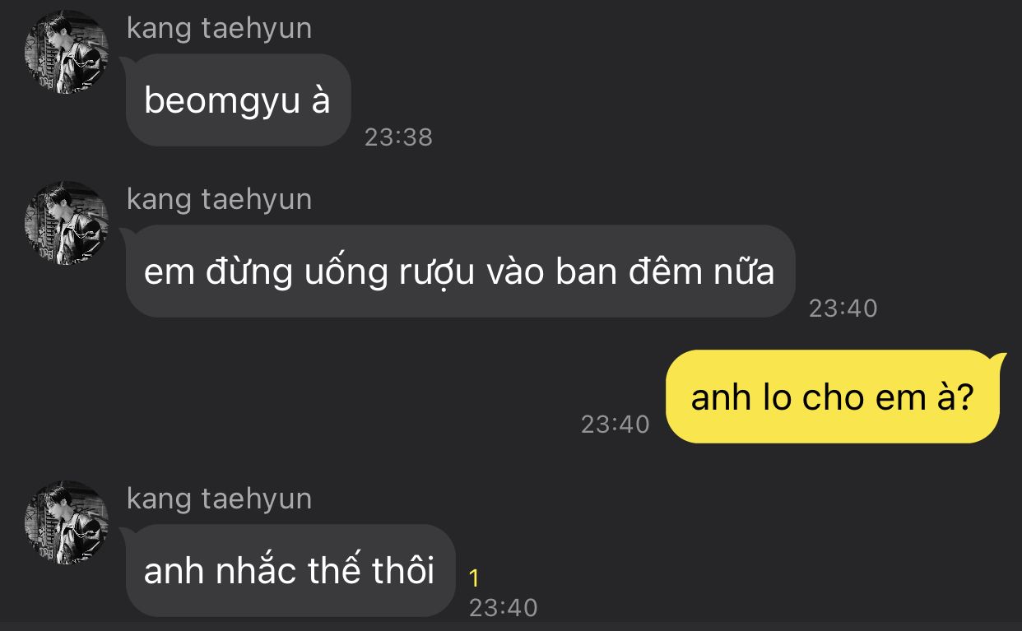1022x631 pixels.
Task: Select sender name above "em đừng uống rượu" bubble
Action: [220, 200]
